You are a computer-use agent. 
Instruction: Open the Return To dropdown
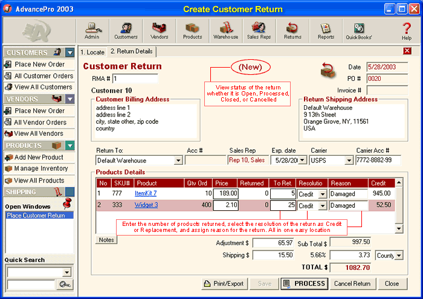click(178, 161)
